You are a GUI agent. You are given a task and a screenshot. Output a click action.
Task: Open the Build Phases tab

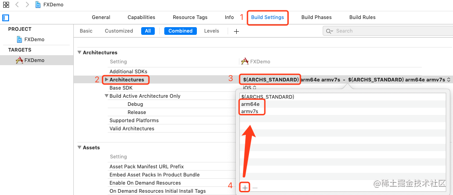316,17
